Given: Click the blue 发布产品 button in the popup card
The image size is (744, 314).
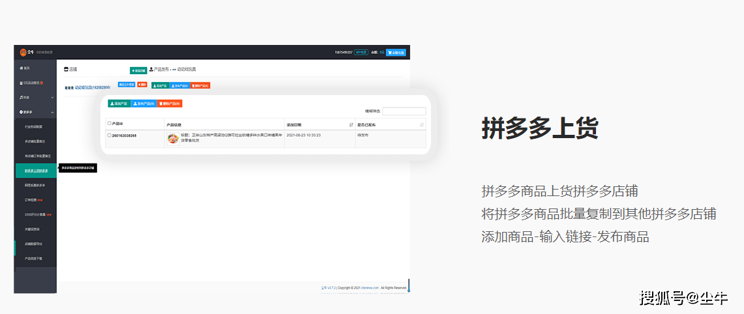Looking at the screenshot, I should pyautogui.click(x=144, y=104).
